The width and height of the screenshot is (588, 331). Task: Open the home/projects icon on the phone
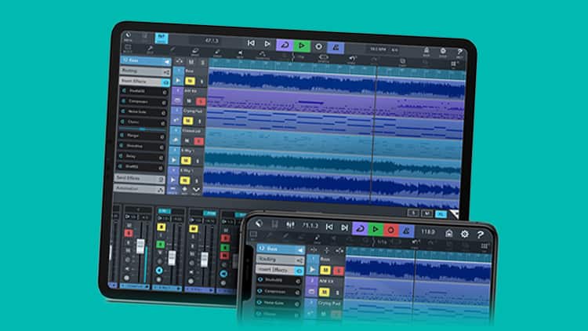click(449, 234)
